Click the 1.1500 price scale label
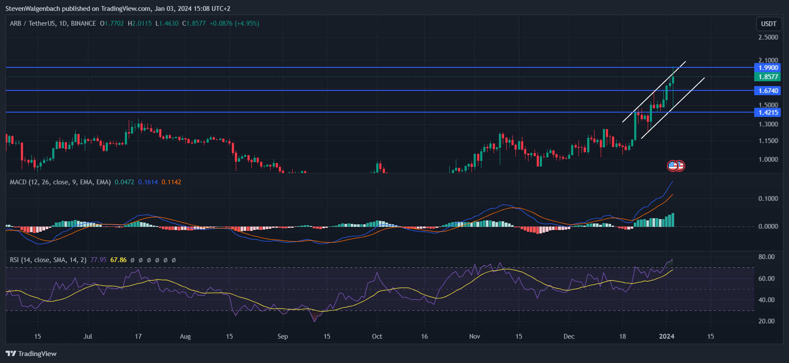789x363 pixels. [x=768, y=141]
